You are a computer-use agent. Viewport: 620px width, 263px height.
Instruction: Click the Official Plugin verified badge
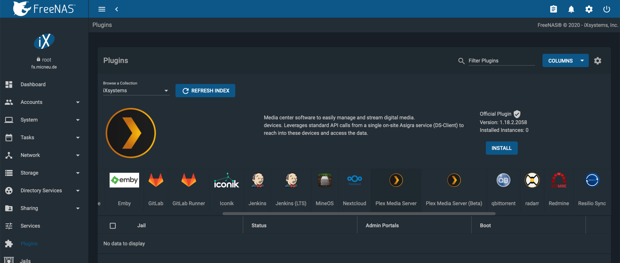pyautogui.click(x=517, y=114)
